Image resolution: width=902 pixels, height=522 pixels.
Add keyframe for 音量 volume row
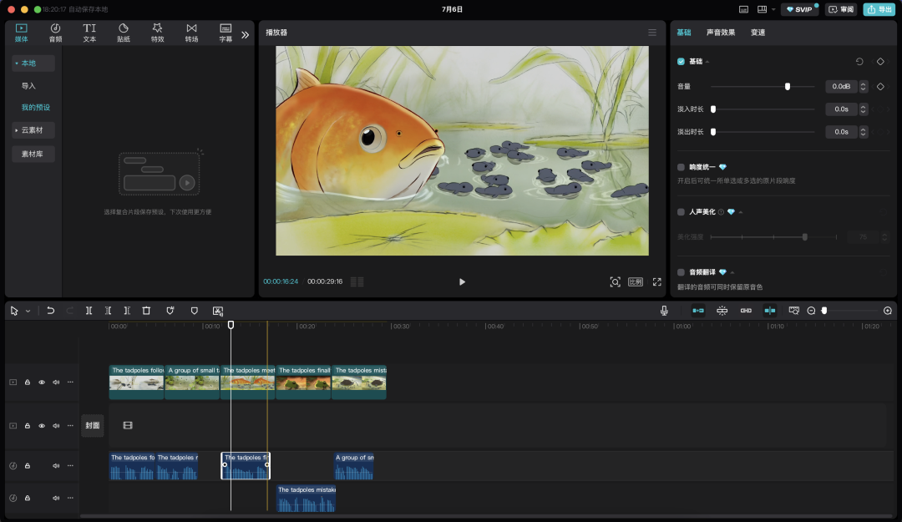(x=880, y=86)
